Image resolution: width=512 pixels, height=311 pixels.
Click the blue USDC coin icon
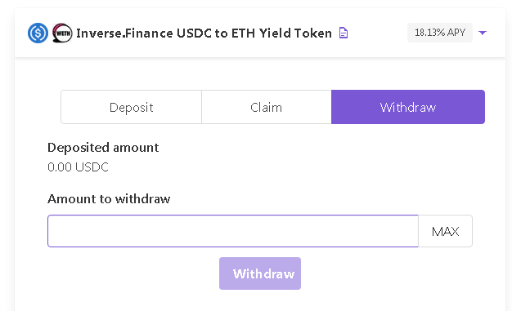coord(38,33)
